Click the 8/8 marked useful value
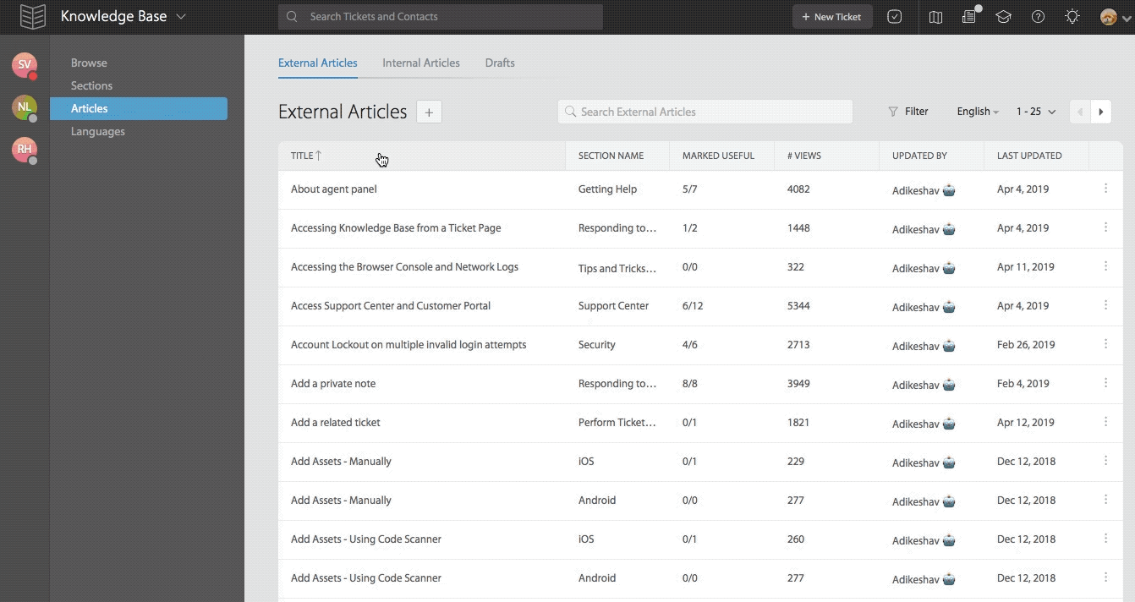Viewport: 1135px width, 602px height. (x=690, y=384)
